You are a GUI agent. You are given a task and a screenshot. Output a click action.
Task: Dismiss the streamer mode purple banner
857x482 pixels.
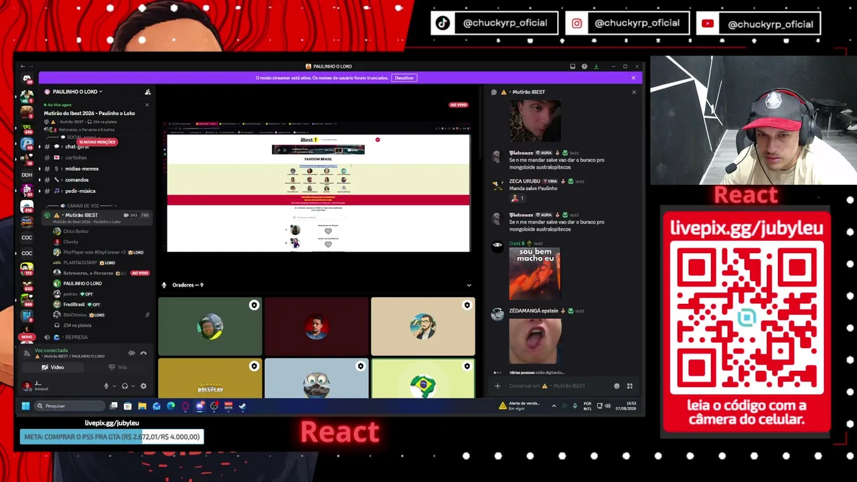click(633, 78)
